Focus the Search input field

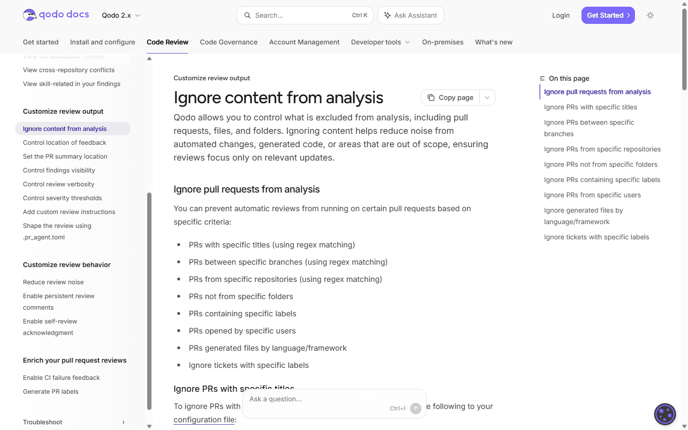click(x=305, y=15)
